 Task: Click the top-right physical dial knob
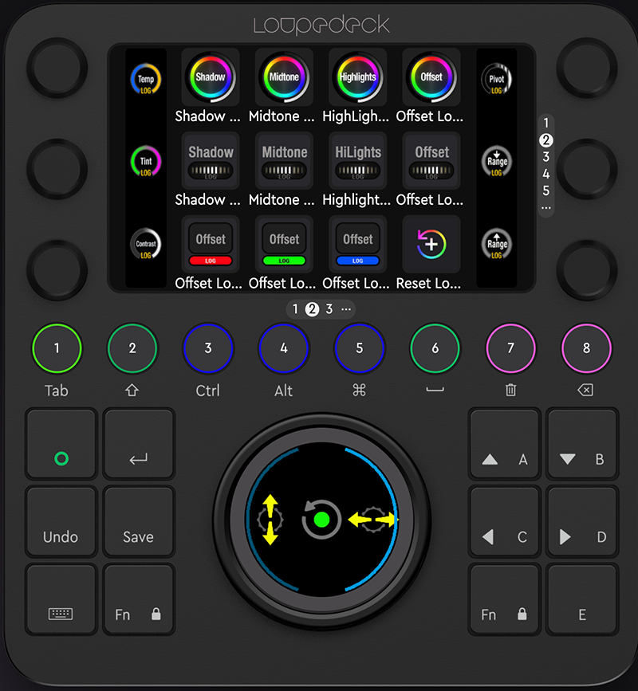click(587, 68)
